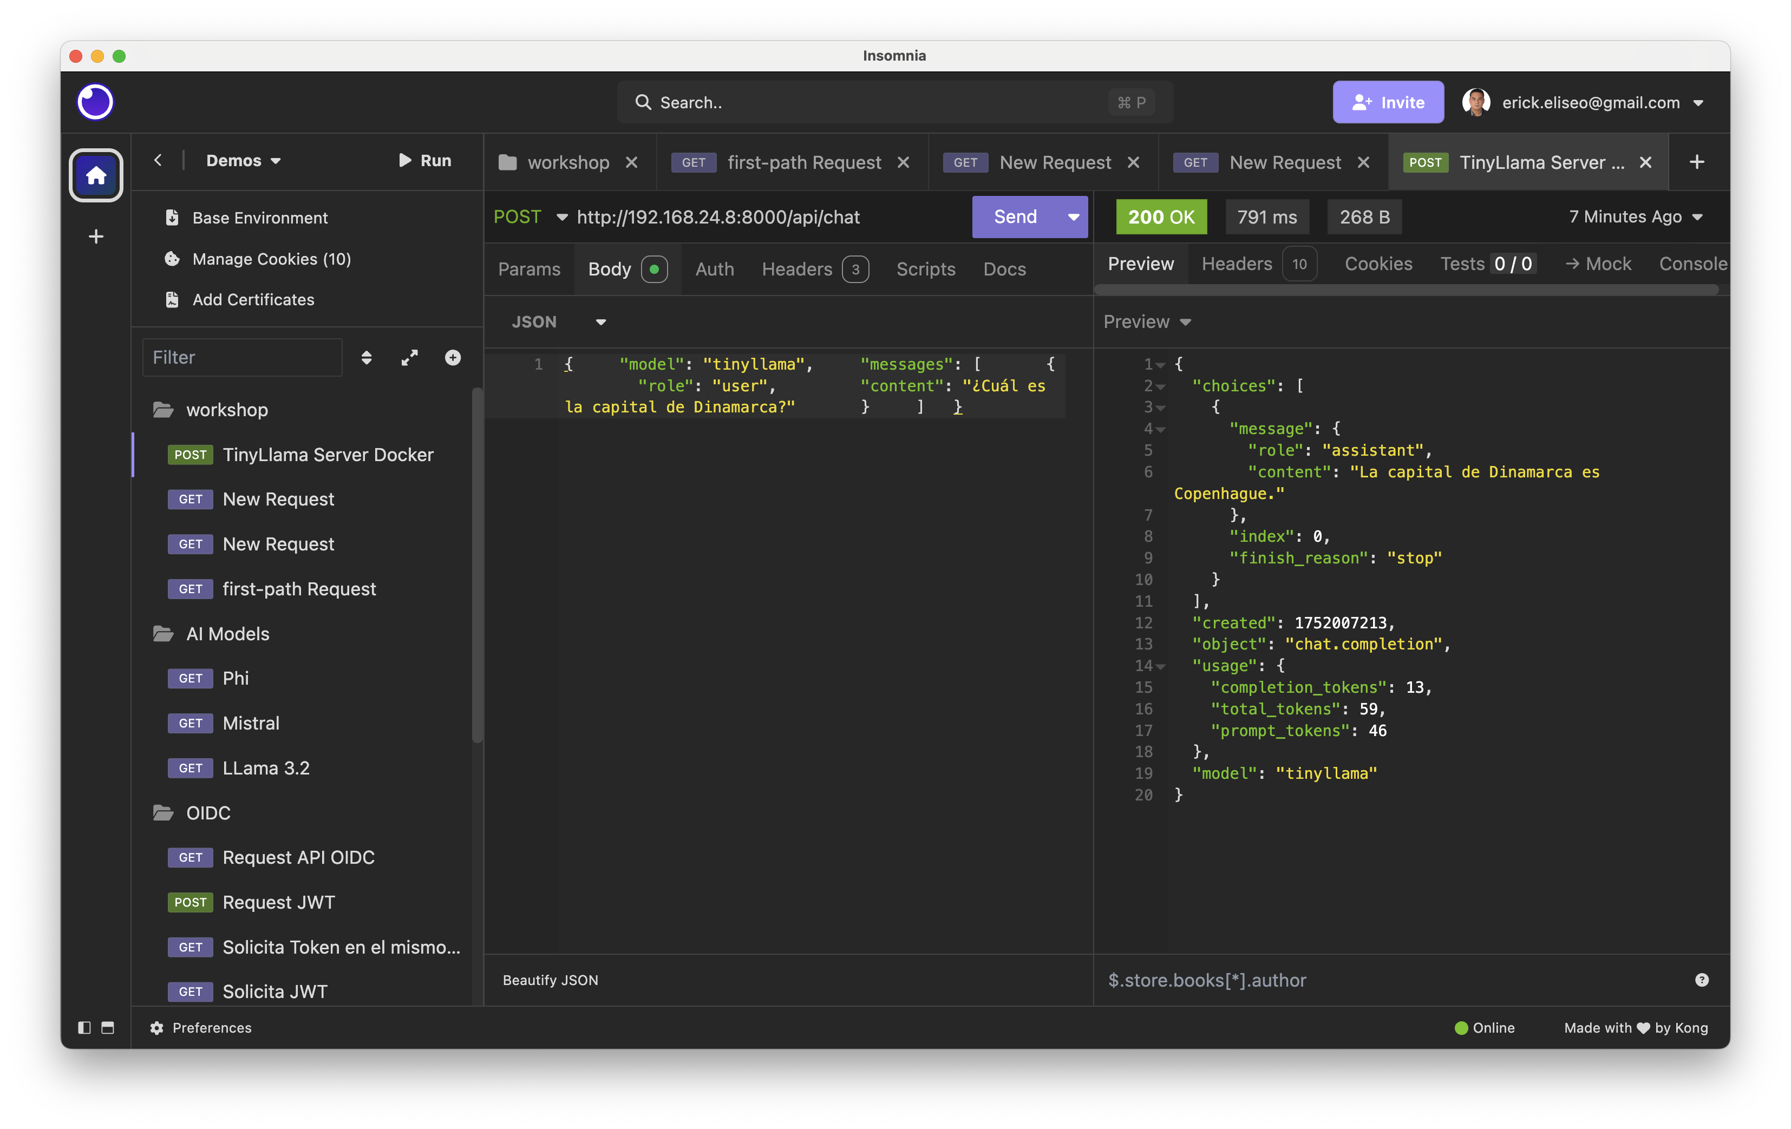This screenshot has width=1791, height=1129.
Task: Open a new tab with the plus icon
Action: [x=1697, y=162]
